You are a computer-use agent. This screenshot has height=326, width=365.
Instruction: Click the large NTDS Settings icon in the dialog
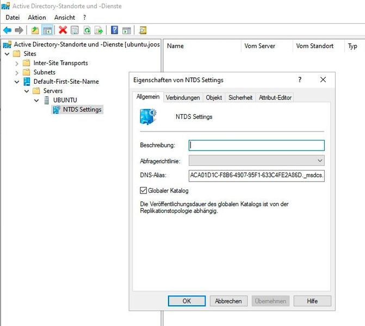[x=149, y=117]
